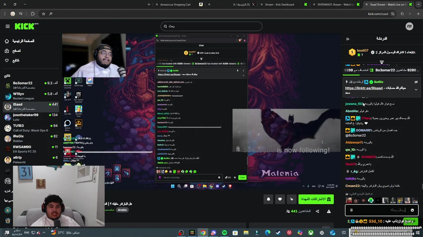
Task: Open Microsoft Edge from the taskbar
Action: [267, 233]
